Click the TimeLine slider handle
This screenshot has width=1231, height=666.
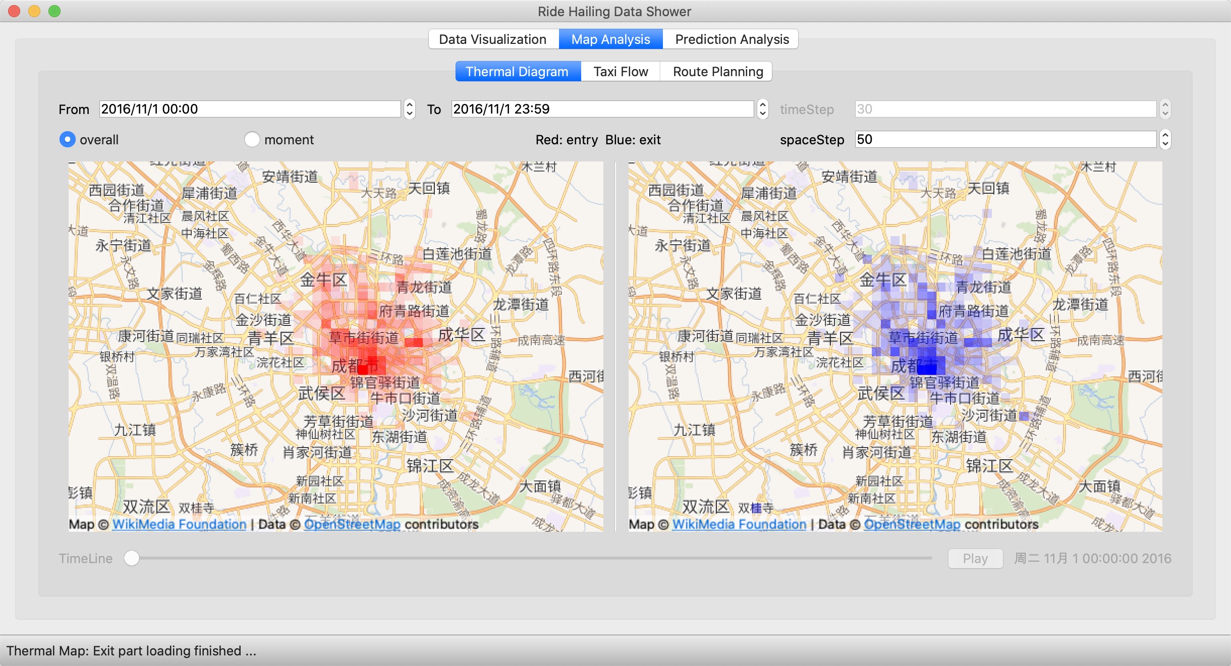coord(132,558)
